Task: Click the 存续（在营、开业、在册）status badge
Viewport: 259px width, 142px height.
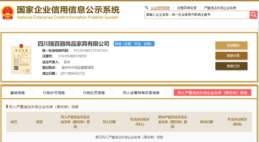Action: click(x=134, y=44)
